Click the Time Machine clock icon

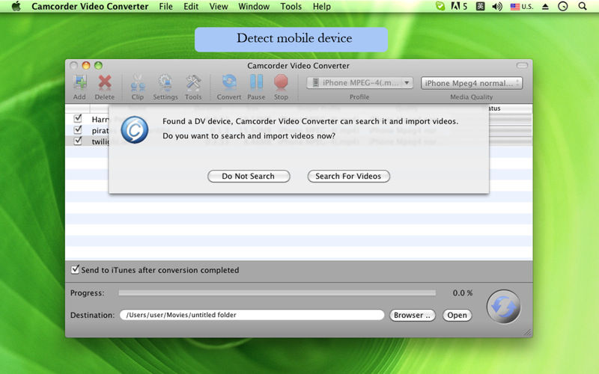(x=563, y=7)
